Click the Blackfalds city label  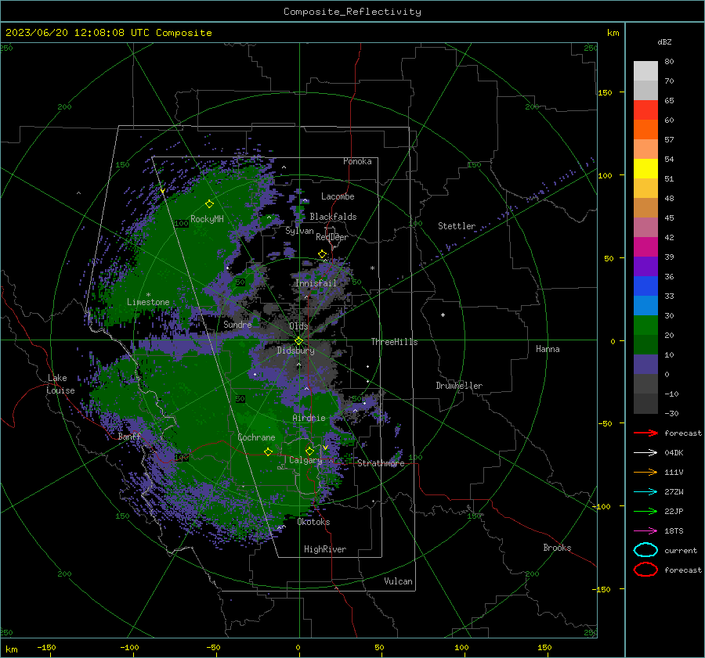(x=333, y=217)
